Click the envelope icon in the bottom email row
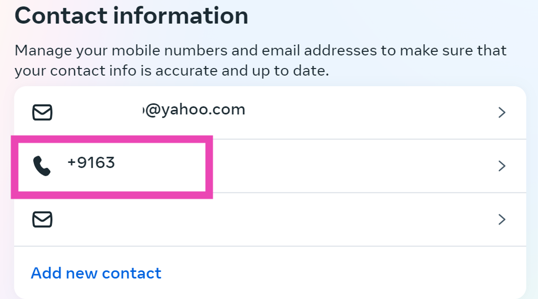The height and width of the screenshot is (299, 538). pos(42,219)
